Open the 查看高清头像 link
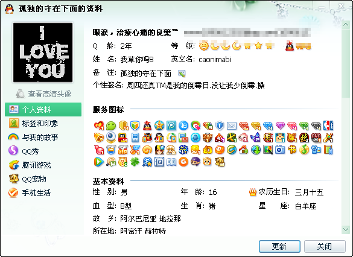Image resolution: width=353 pixels, height=257 pixels. point(43,94)
